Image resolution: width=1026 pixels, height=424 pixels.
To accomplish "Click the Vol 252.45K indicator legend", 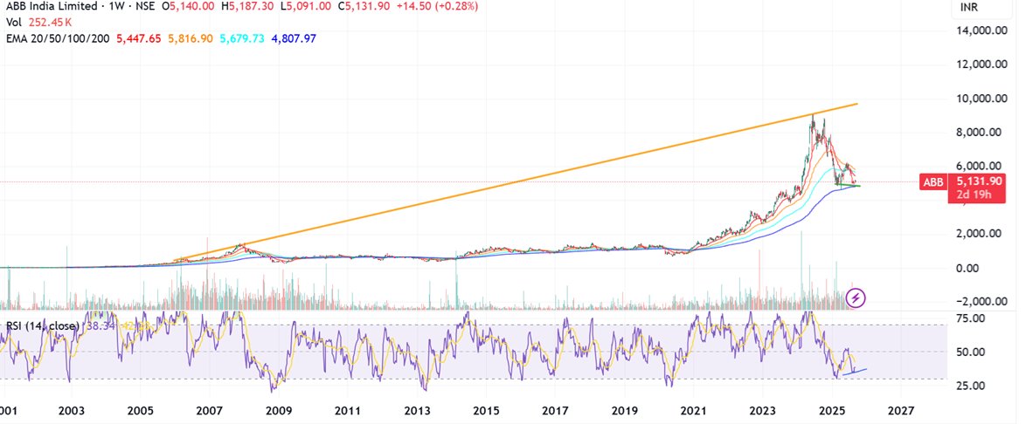I will [38, 23].
